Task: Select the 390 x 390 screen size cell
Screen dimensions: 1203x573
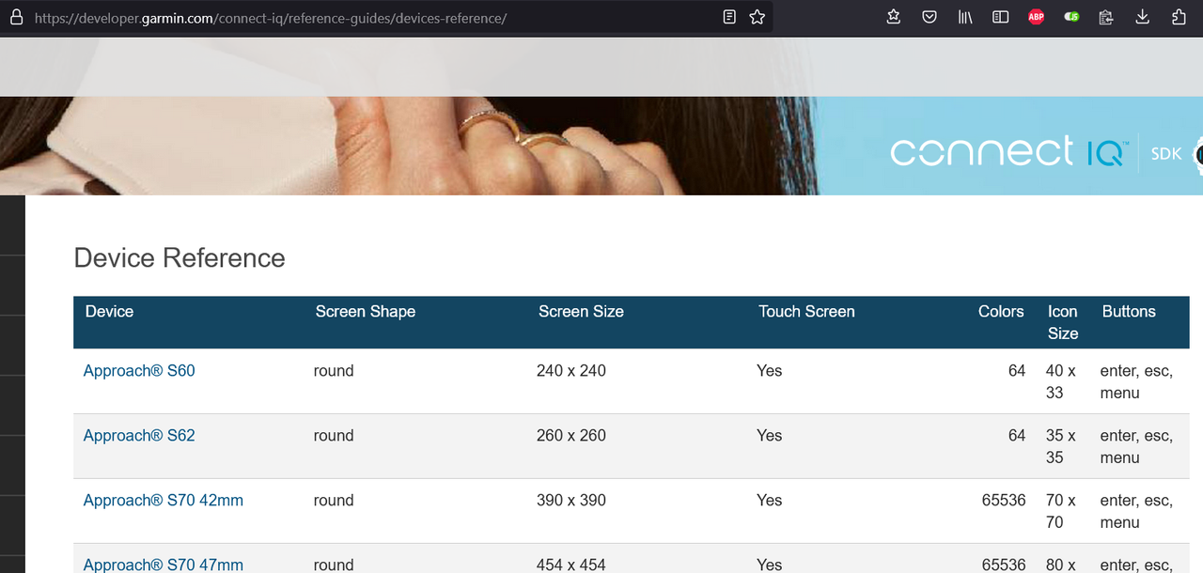Action: 571,501
